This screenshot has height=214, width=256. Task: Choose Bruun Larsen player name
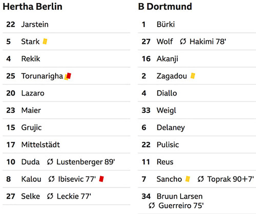tap(180, 196)
